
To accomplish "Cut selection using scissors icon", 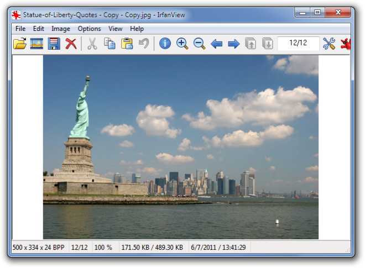I will click(92, 44).
